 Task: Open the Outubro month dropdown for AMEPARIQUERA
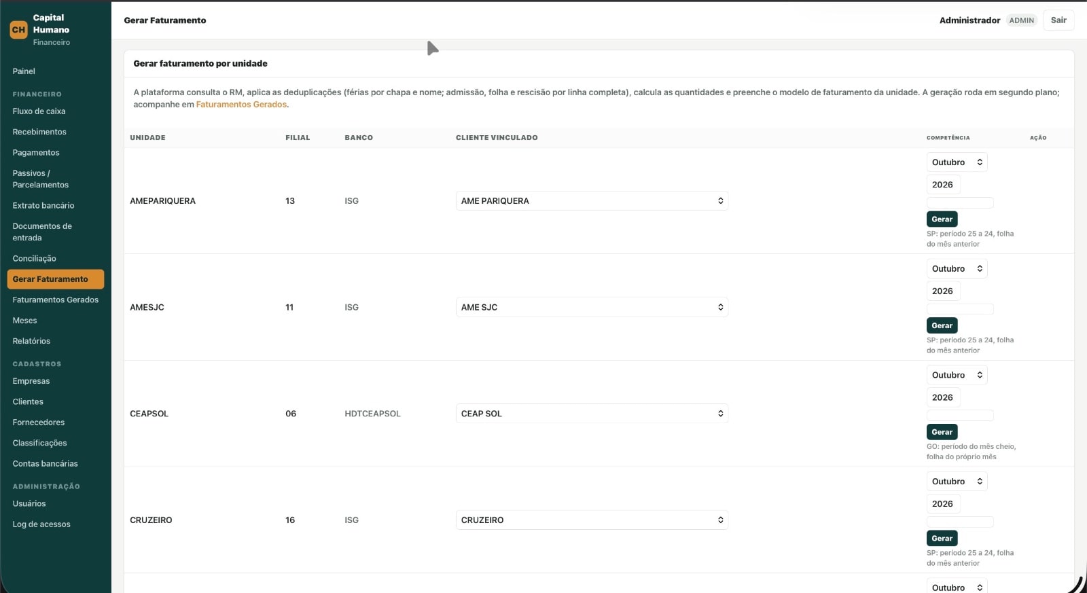tap(957, 162)
